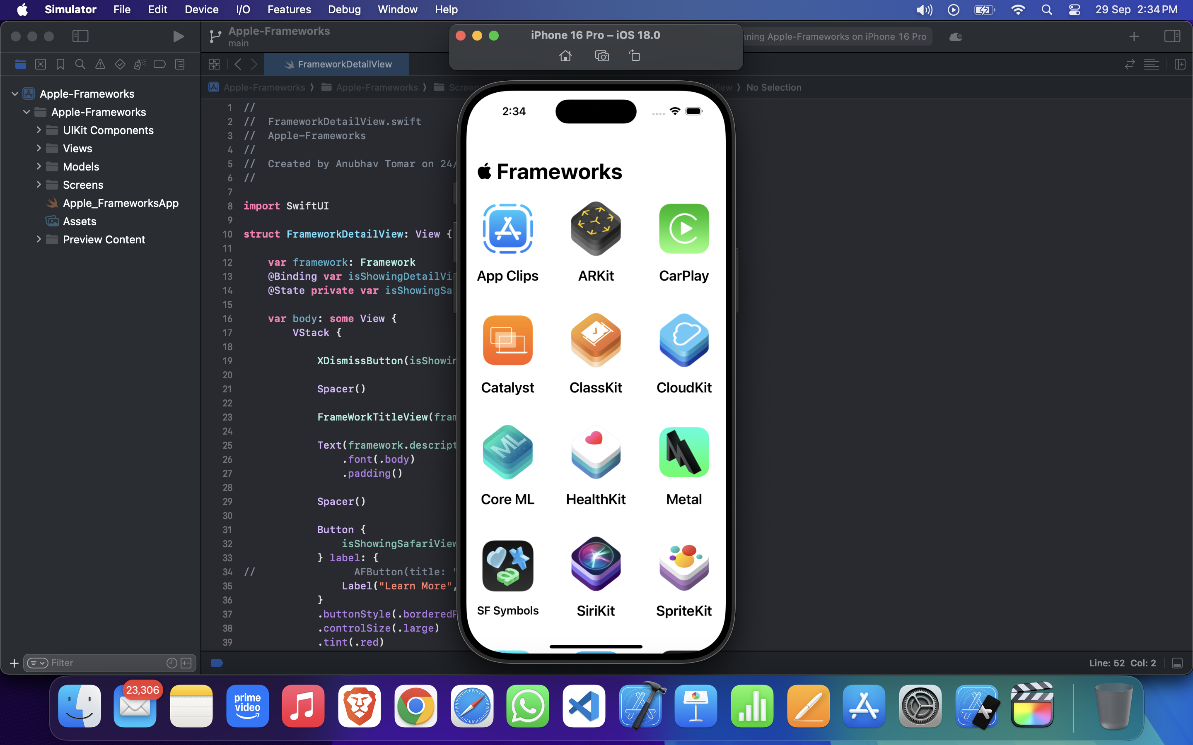The image size is (1193, 745).
Task: Expand the UIKit Components folder
Action: point(39,130)
